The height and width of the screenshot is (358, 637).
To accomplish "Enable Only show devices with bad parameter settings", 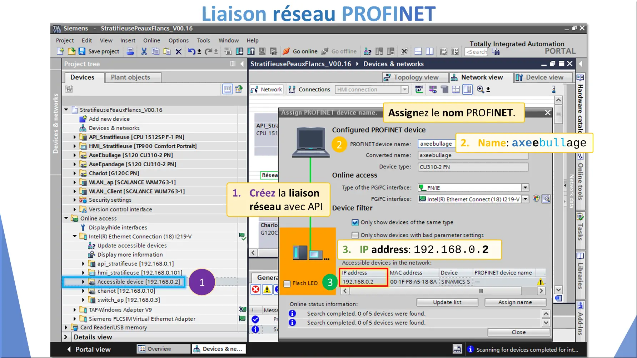I will tap(355, 235).
